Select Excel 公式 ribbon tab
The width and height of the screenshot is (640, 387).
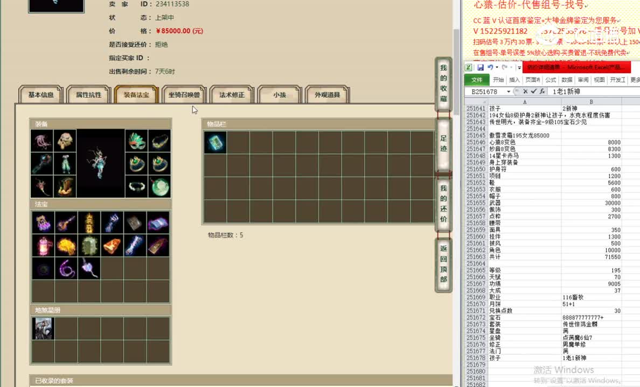click(551, 80)
